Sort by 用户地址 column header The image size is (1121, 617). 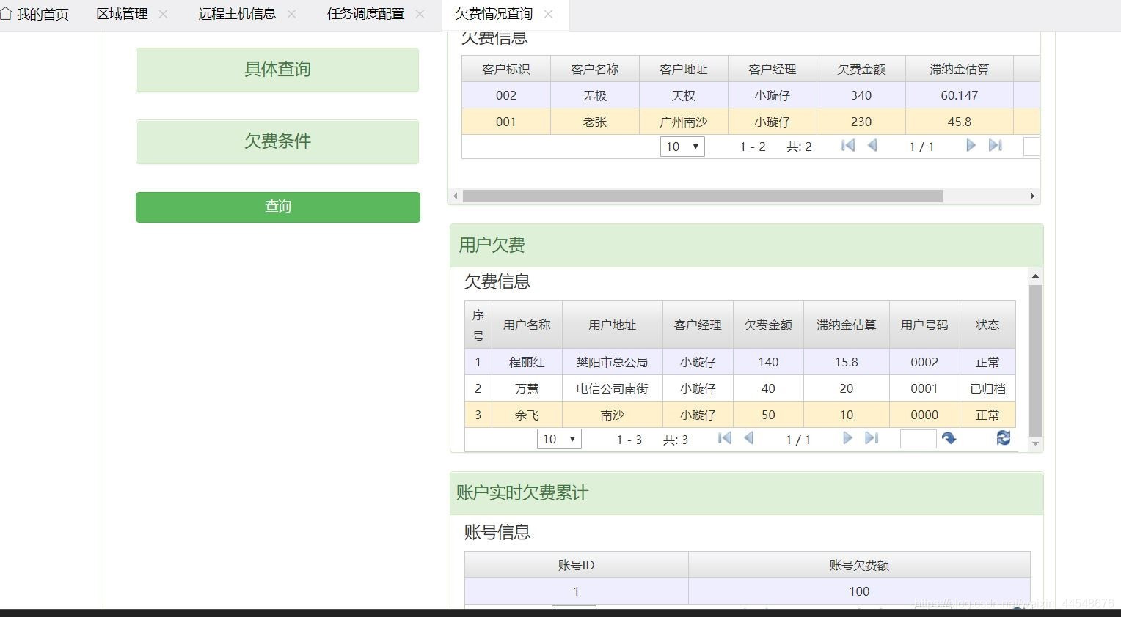pyautogui.click(x=613, y=325)
